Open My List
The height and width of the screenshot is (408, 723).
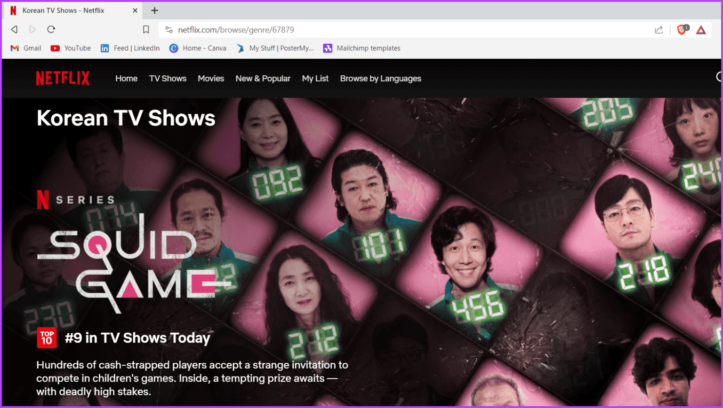[x=315, y=79]
